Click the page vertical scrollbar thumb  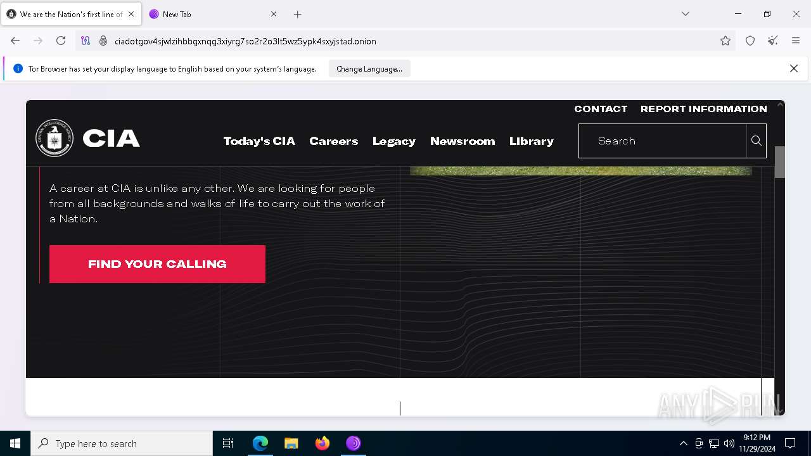tap(780, 162)
